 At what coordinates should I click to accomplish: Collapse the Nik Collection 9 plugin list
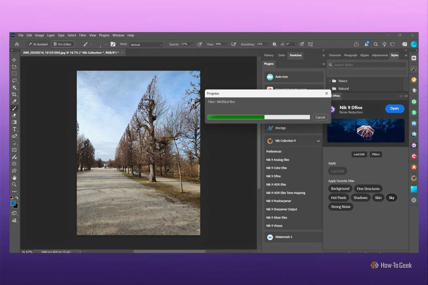(x=318, y=141)
